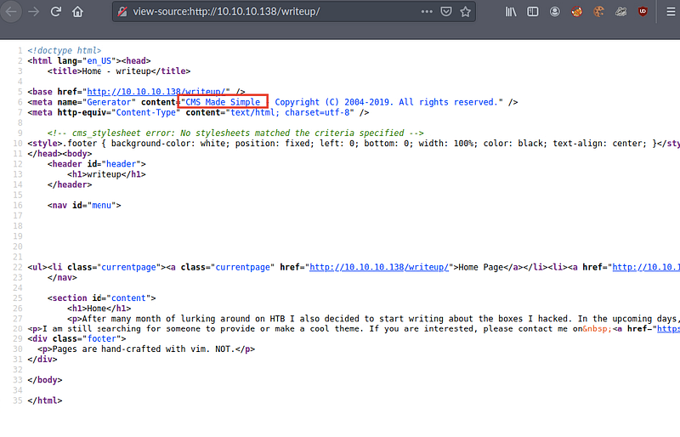Open the Library bookmarks and history icon
This screenshot has height=437, width=680.
[x=511, y=12]
